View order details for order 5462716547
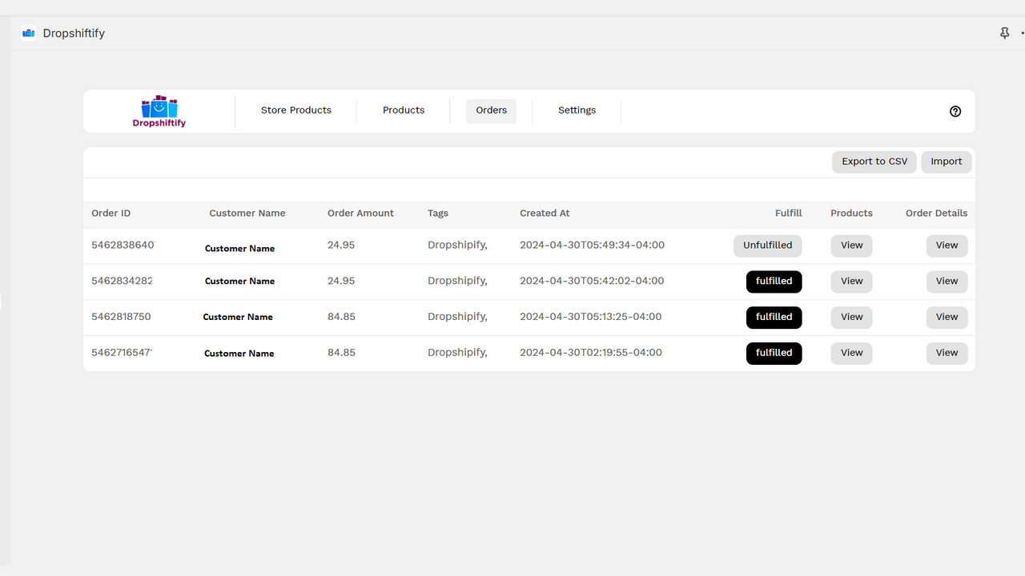 point(947,353)
